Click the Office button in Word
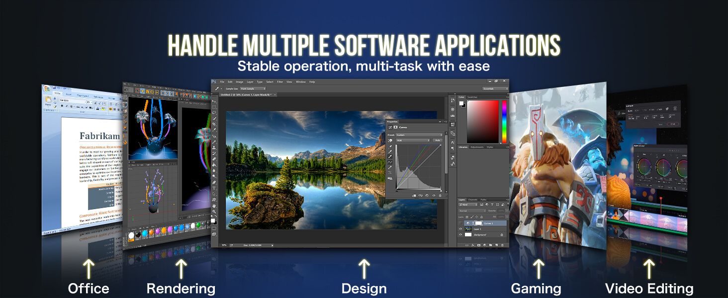Image resolution: width=728 pixels, height=298 pixels. coord(47,89)
